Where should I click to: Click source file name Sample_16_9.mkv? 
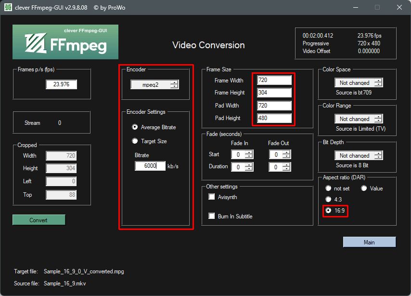(65, 283)
